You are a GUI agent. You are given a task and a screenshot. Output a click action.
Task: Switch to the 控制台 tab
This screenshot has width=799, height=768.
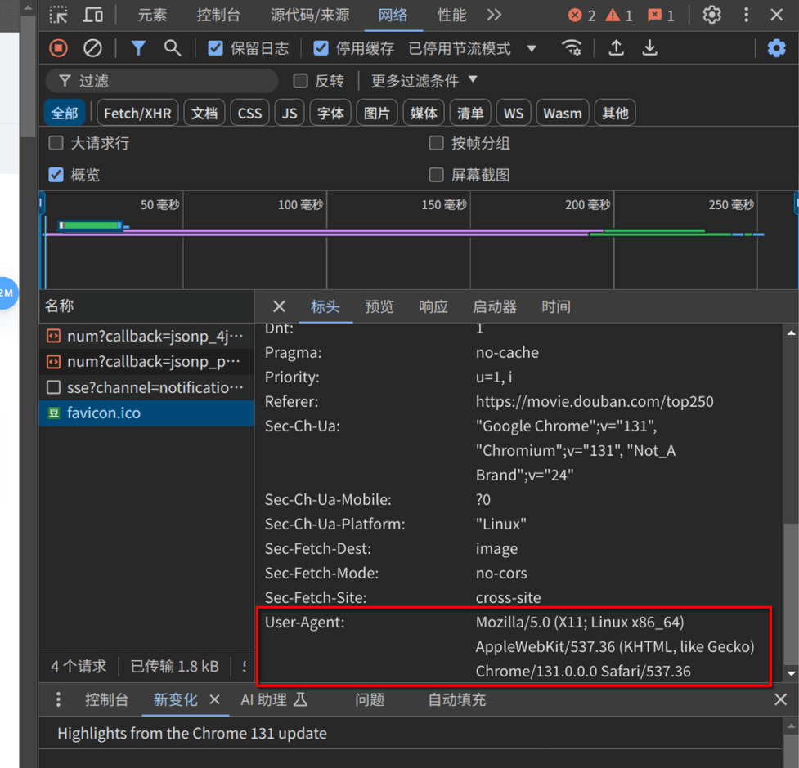tap(218, 15)
